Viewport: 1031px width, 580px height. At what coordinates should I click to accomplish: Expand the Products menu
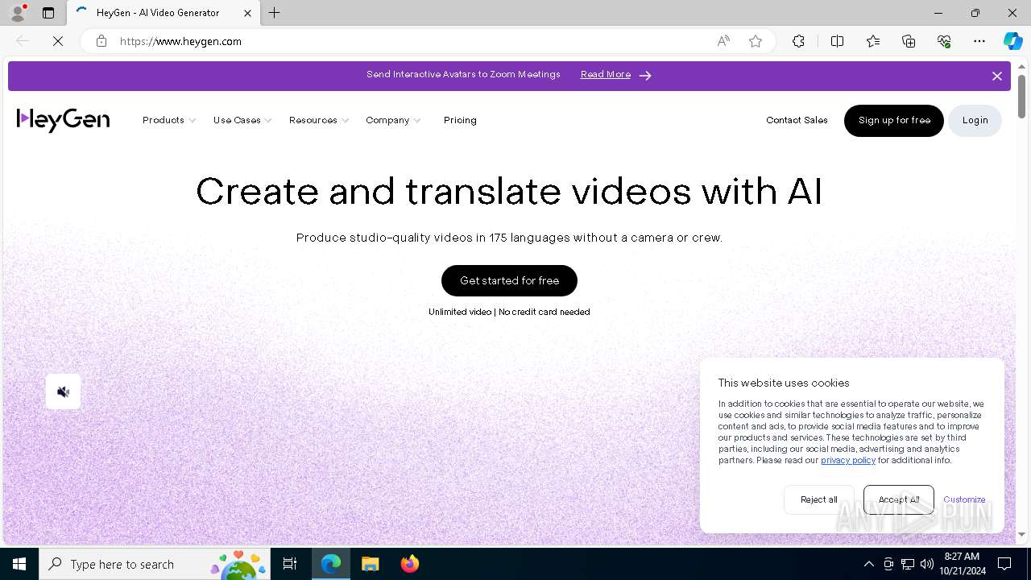click(168, 120)
